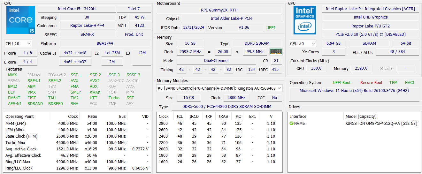Open the GPU #0 selector dropdown

(x=303, y=43)
